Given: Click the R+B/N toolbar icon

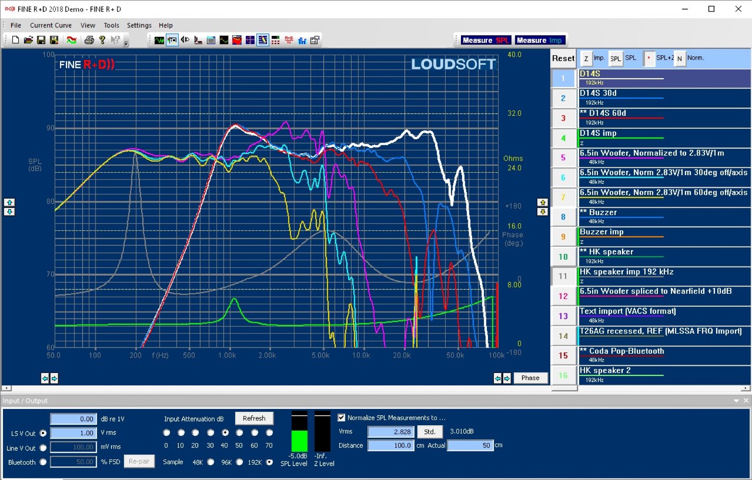Looking at the screenshot, I should point(289,40).
